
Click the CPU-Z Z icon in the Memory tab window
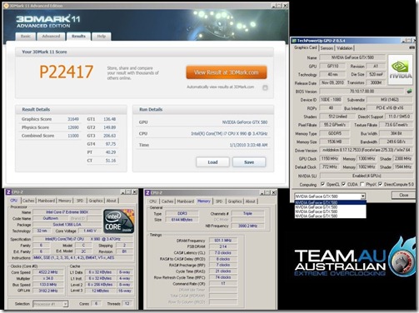click(147, 192)
